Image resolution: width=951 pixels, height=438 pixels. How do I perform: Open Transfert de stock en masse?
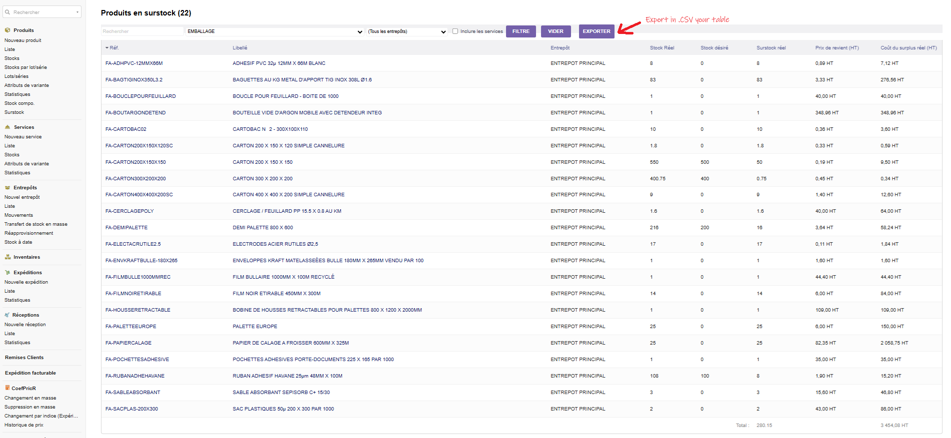point(36,224)
